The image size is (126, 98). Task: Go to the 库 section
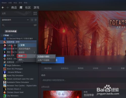[21, 8]
